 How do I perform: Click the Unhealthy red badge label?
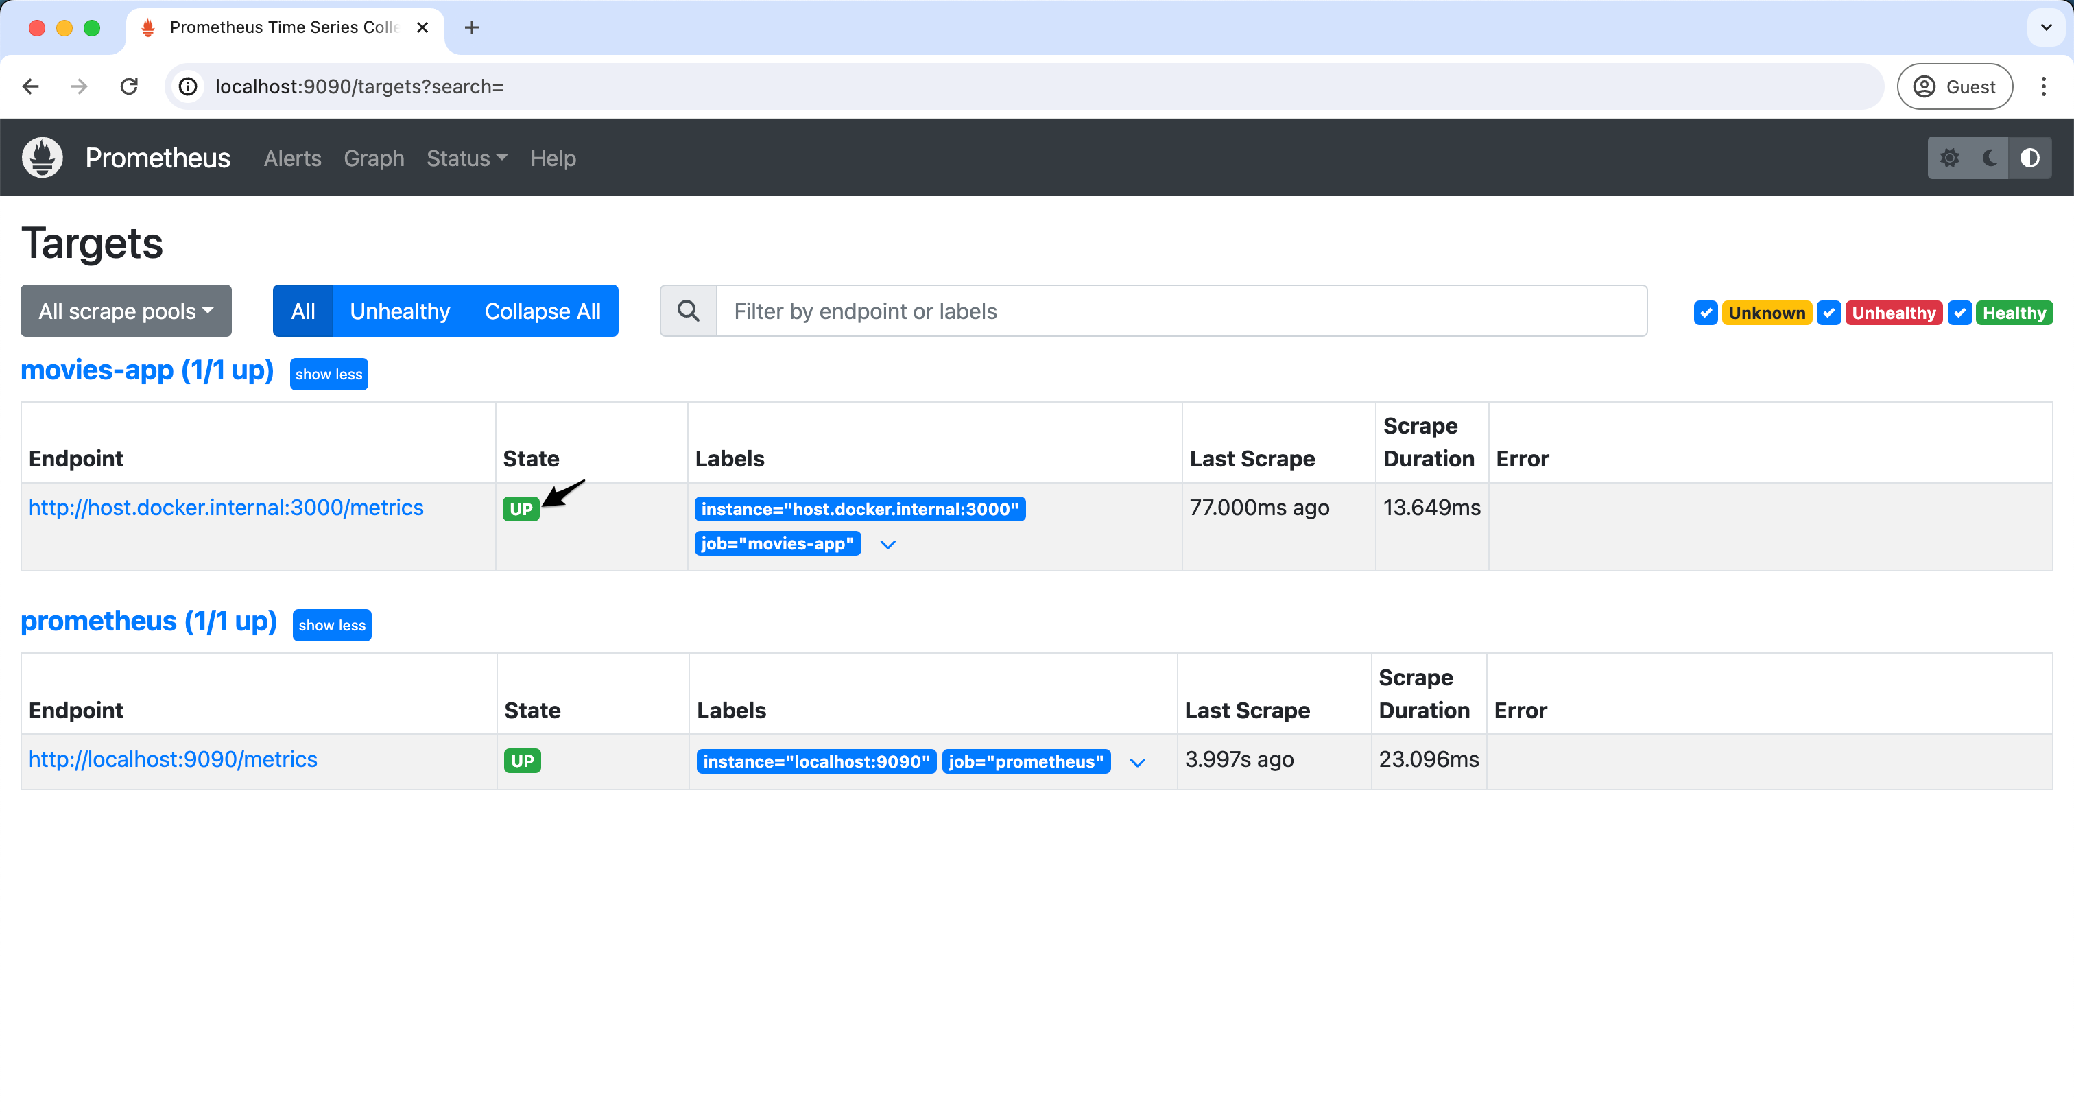pos(1894,313)
